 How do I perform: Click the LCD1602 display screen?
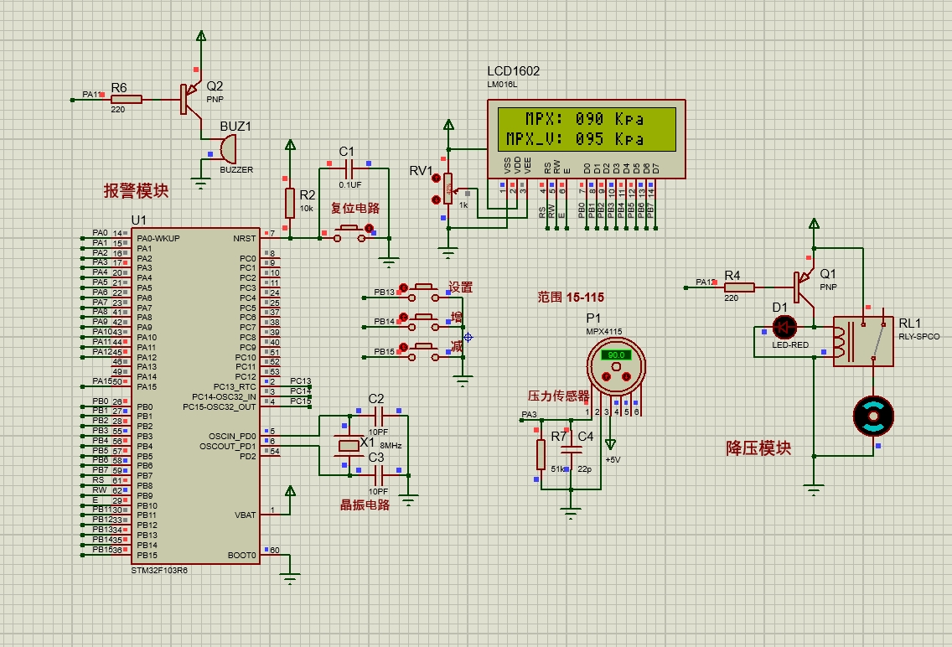587,129
